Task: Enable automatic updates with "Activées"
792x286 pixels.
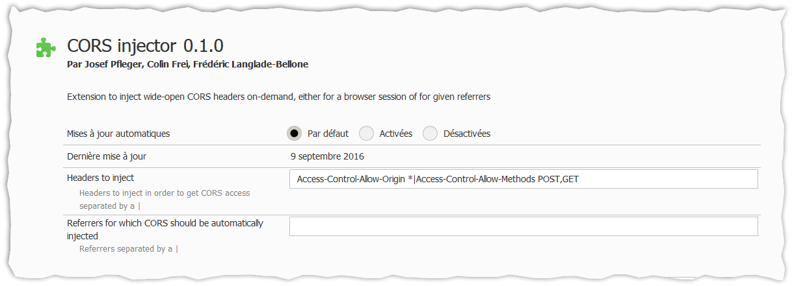Action: point(367,134)
